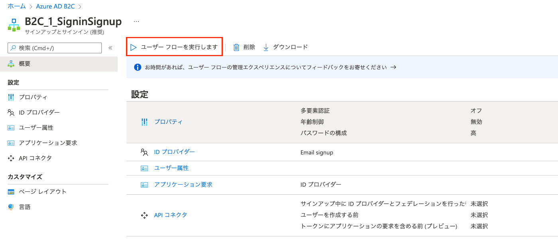Click the blue info icon in the feedback banner

[138, 67]
